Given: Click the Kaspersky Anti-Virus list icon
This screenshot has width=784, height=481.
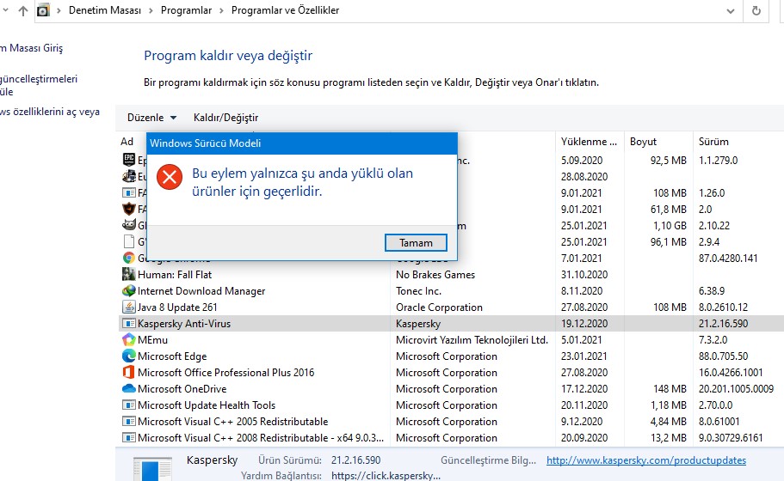Looking at the screenshot, I should point(128,324).
